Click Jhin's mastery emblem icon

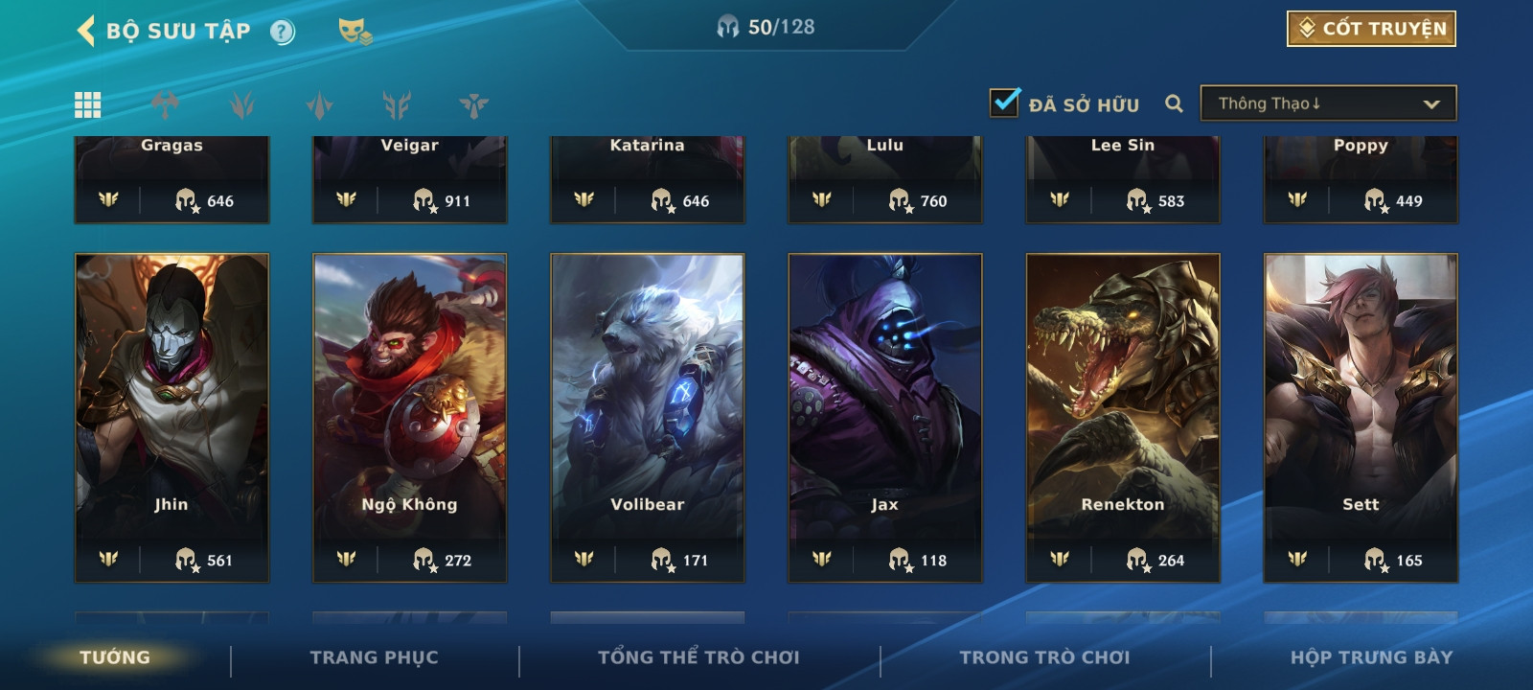[108, 559]
